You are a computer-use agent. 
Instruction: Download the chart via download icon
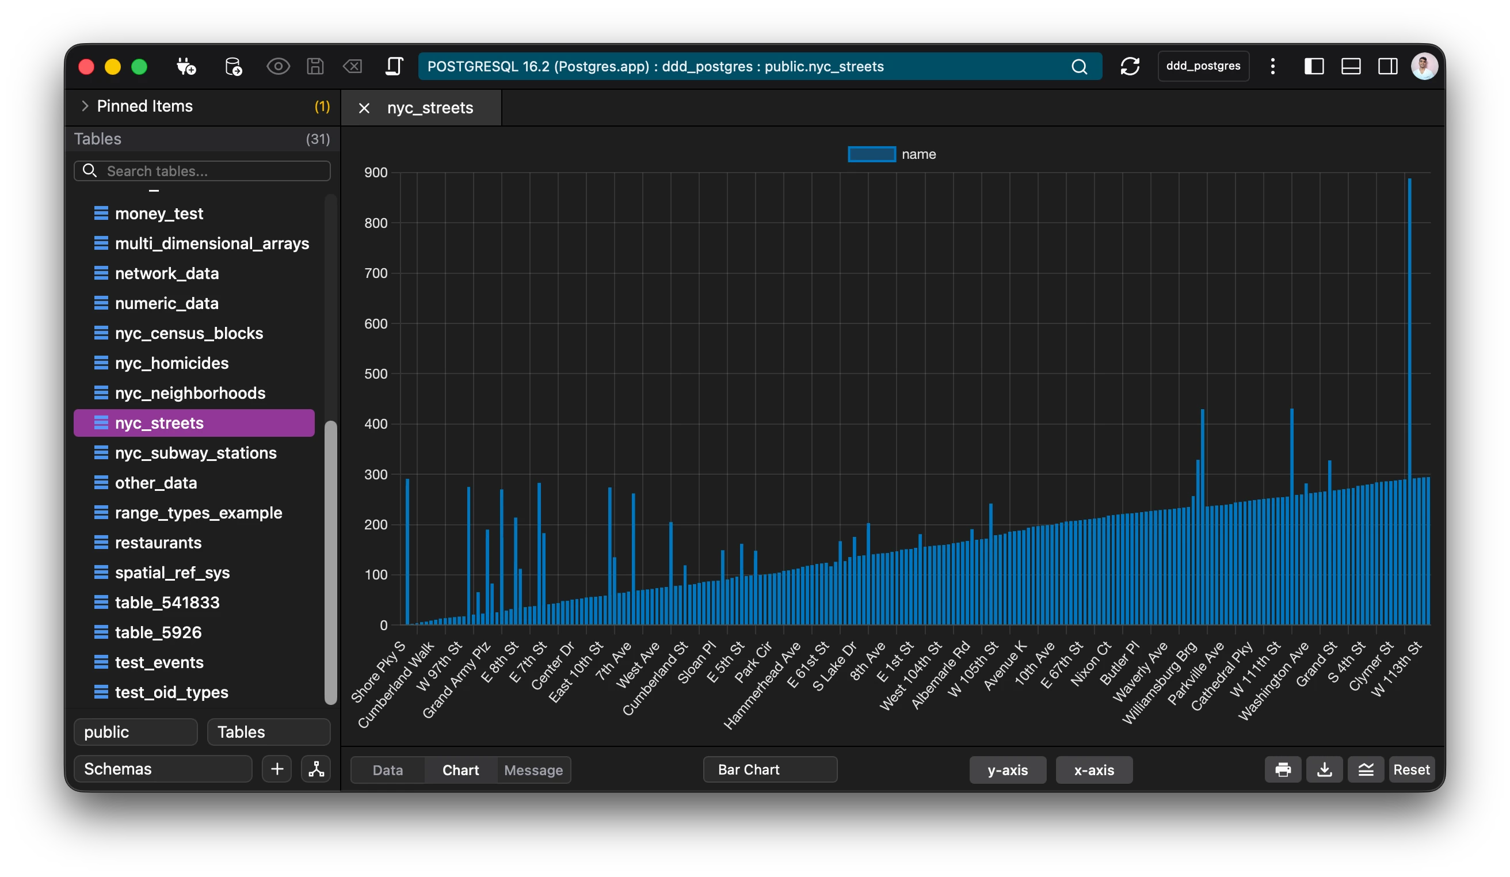(1324, 770)
